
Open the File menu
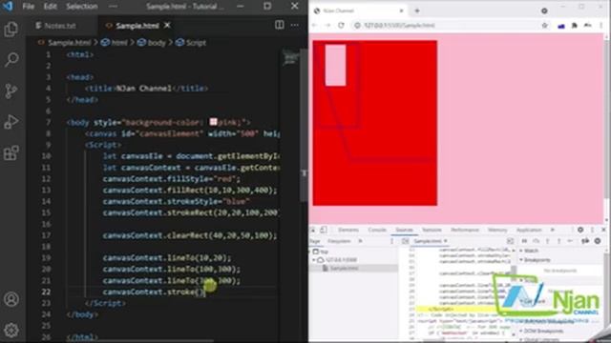[x=28, y=7]
